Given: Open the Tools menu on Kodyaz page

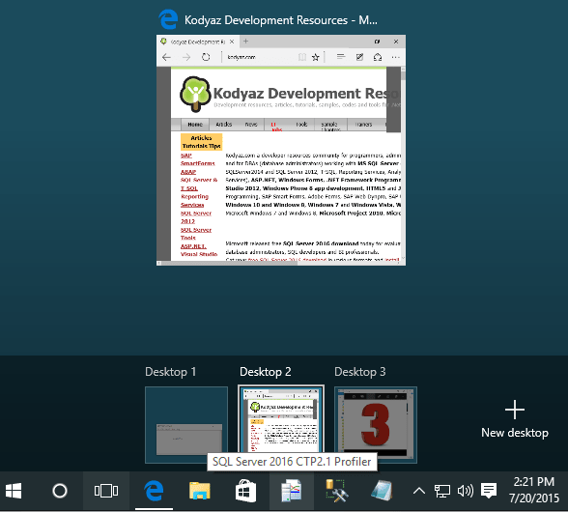Looking at the screenshot, I should (301, 125).
